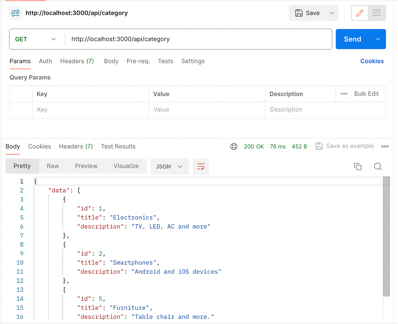Viewport: 398px width, 324px height.
Task: Switch response view to Raw
Action: pos(52,166)
